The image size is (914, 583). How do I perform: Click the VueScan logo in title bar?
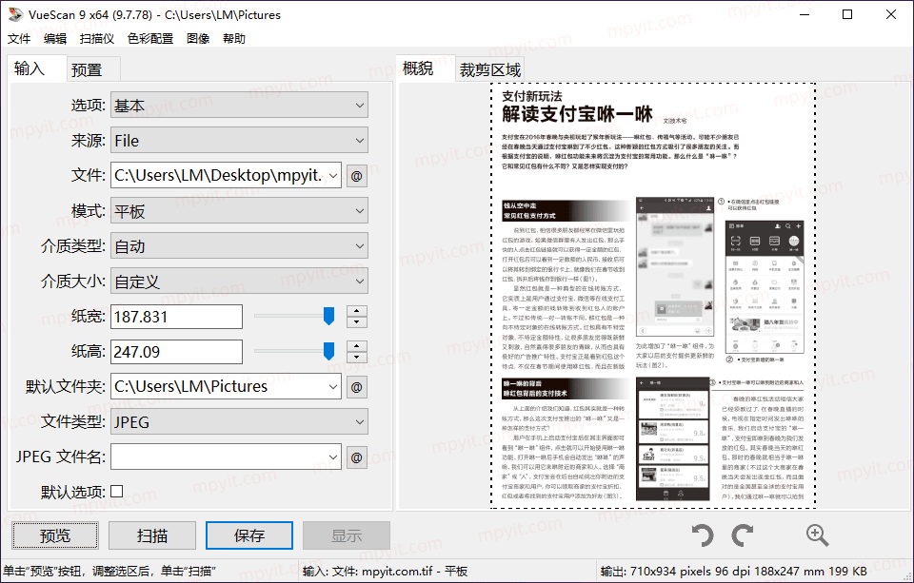[15, 15]
